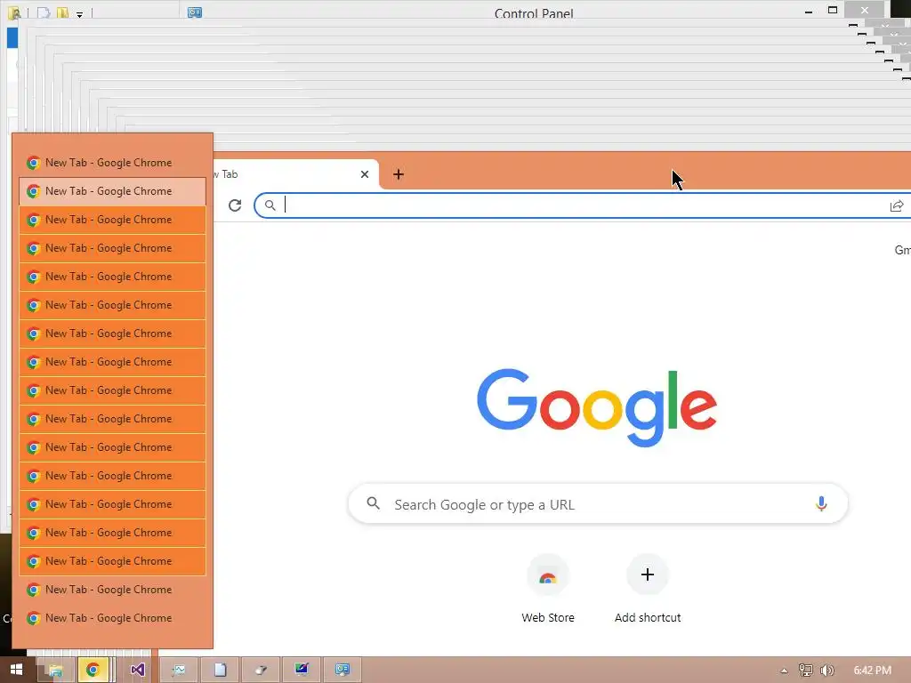Reload the Chrome page
The width and height of the screenshot is (911, 683).
tap(235, 205)
